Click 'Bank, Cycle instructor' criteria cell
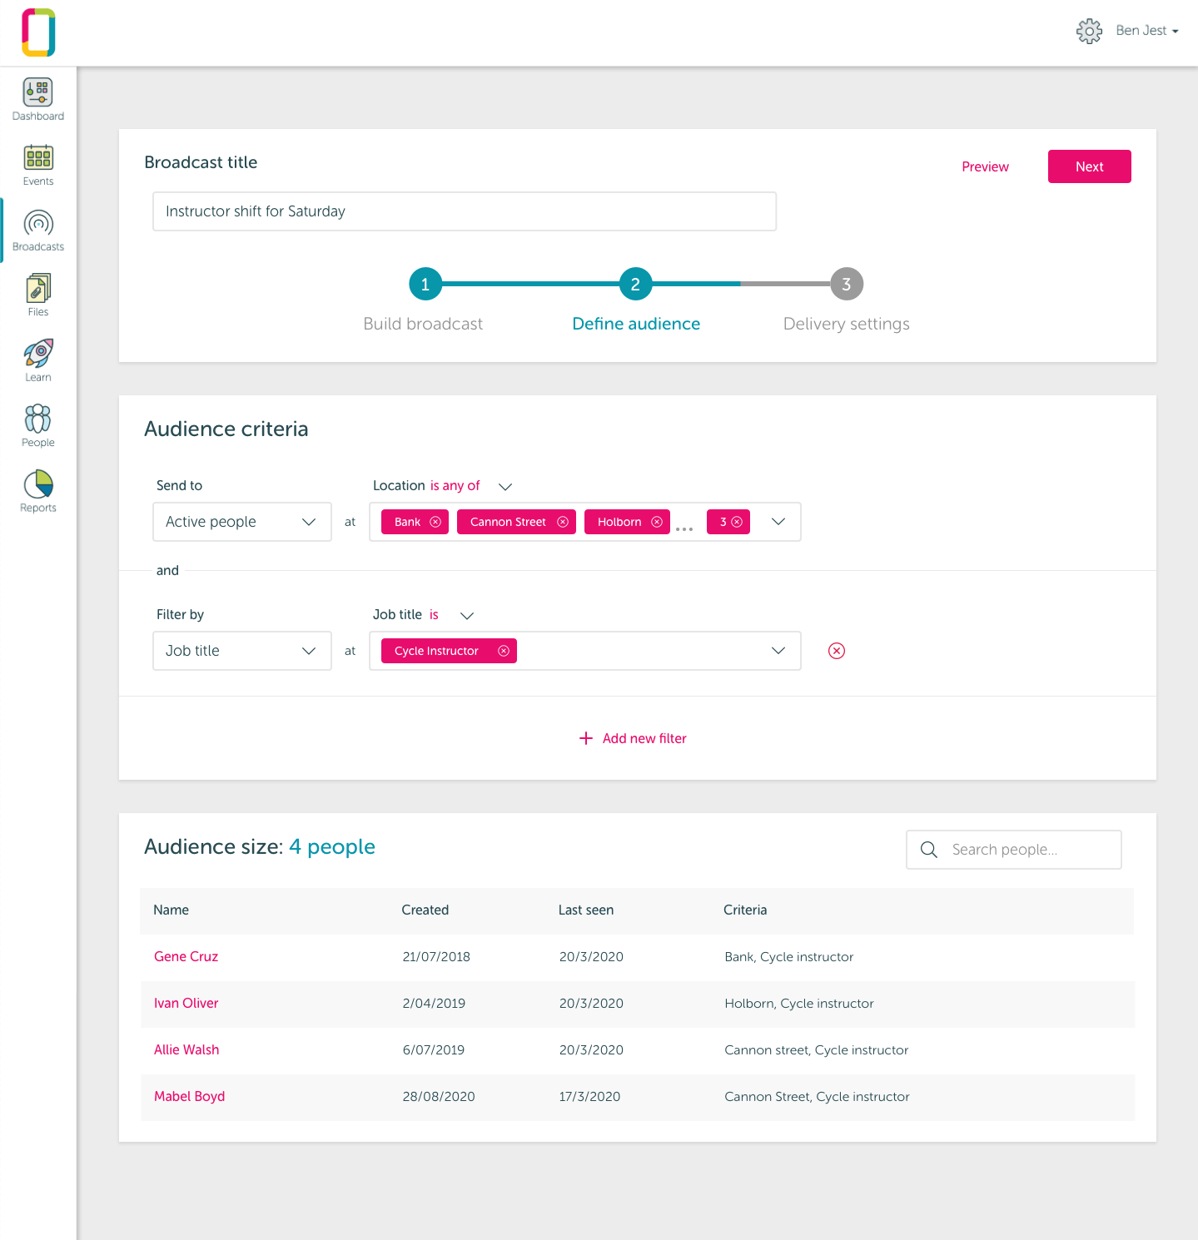 789,957
